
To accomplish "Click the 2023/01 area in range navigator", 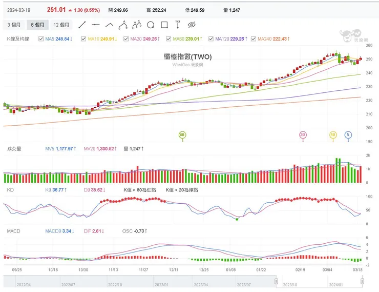I will pos(161,285).
